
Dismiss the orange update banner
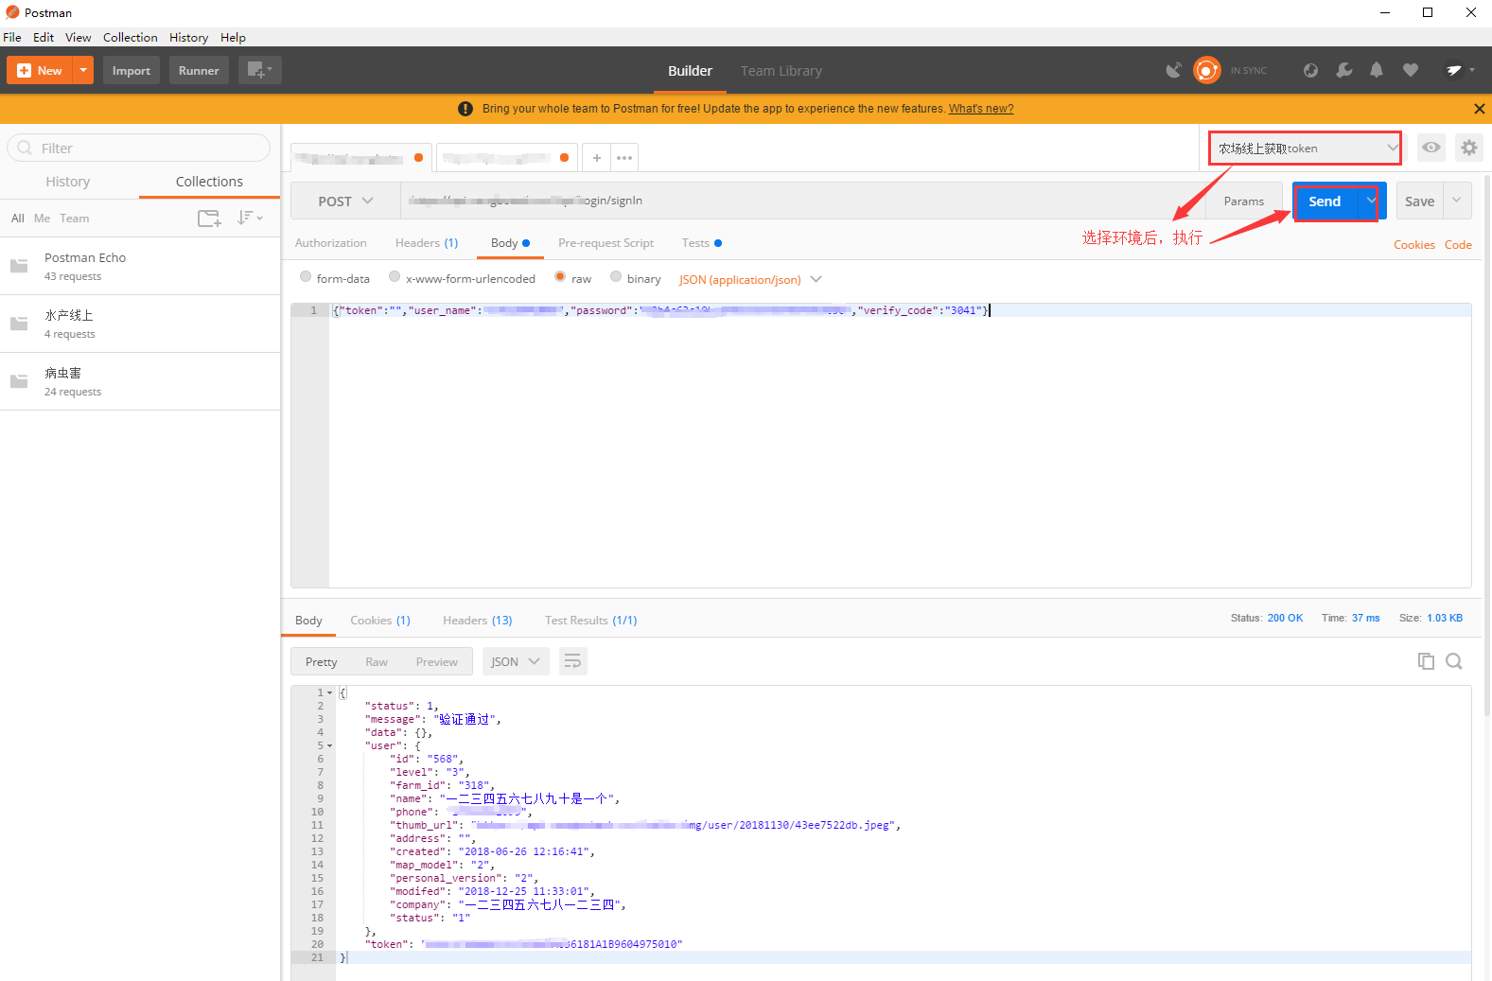click(x=1479, y=109)
